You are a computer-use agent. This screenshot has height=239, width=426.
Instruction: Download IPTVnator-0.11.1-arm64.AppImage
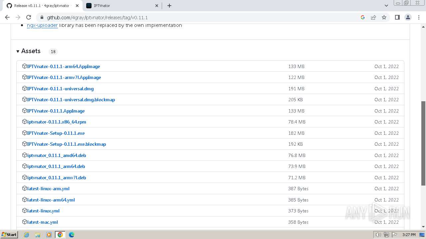64,66
